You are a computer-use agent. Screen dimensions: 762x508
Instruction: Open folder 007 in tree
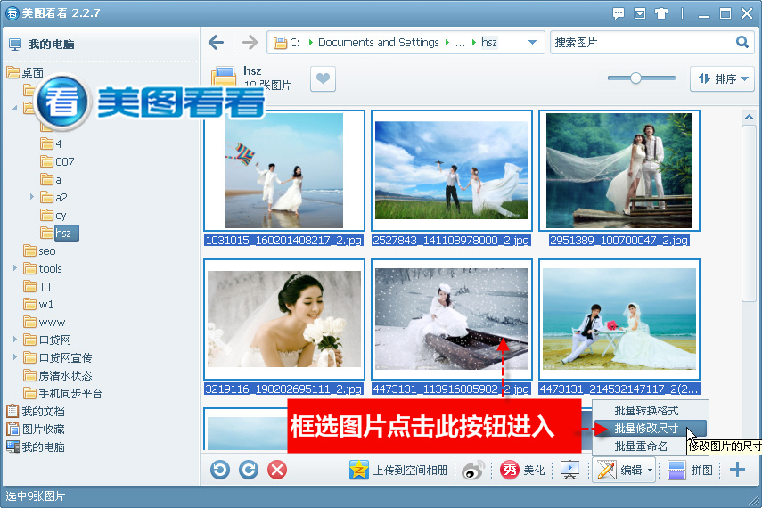(57, 161)
